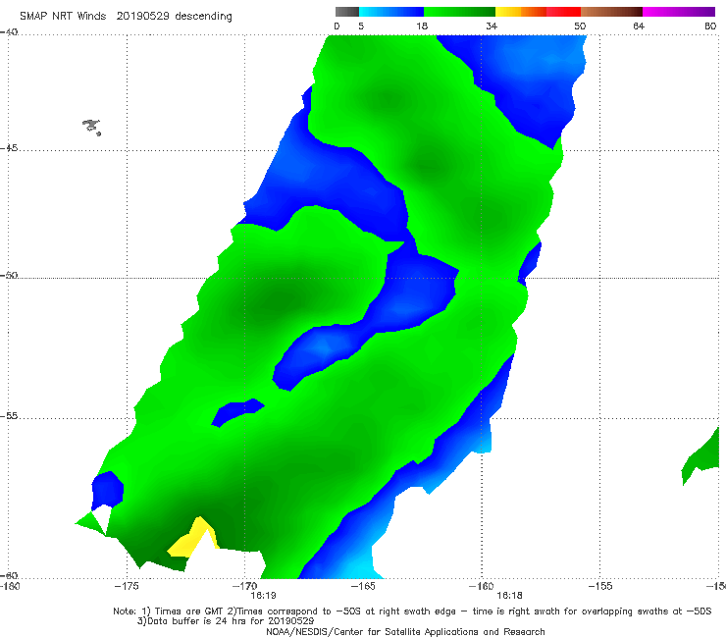Viewport: 726px width, 638px height.
Task: Click the color bar label "50"
Action: tap(580, 27)
